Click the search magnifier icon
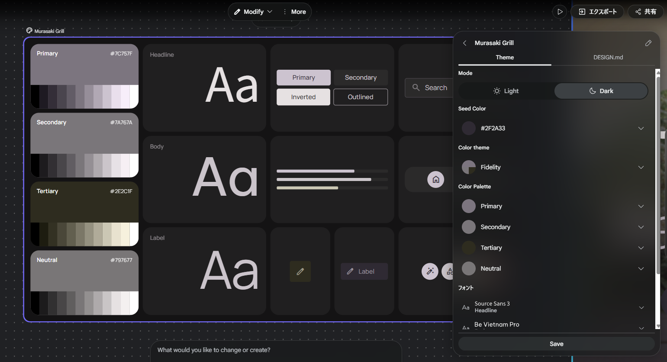This screenshot has width=667, height=362. pyautogui.click(x=416, y=87)
